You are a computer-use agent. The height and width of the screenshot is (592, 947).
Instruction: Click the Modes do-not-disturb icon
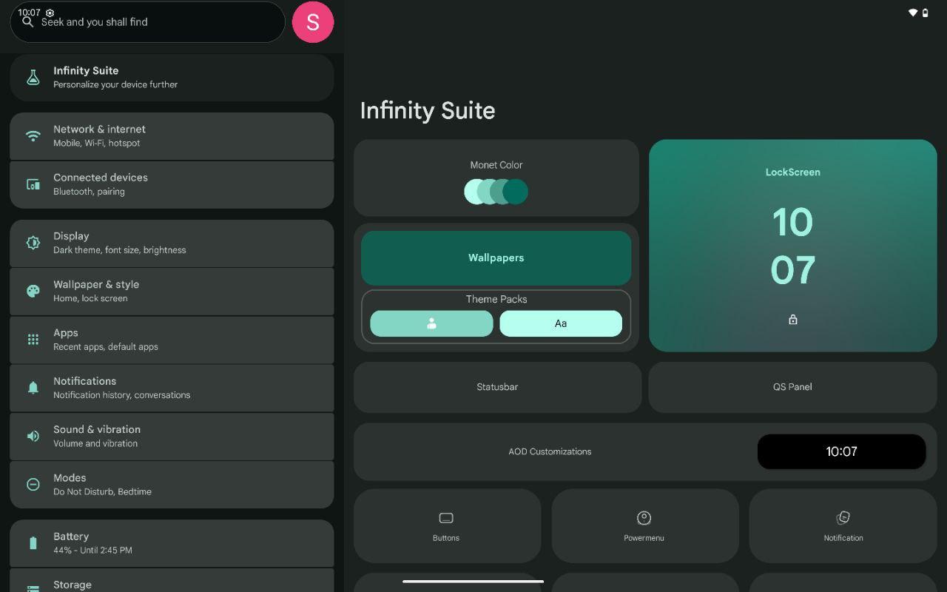coord(33,484)
